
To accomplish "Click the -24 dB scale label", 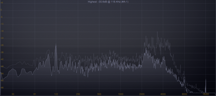I will pos(2,38).
